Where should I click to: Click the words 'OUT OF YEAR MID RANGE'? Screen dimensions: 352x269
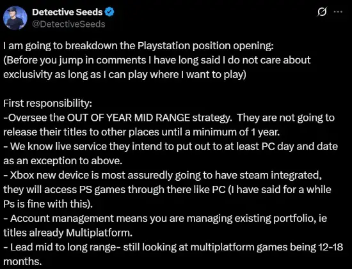(129, 118)
